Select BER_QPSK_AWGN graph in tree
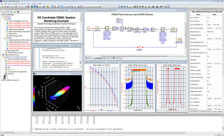Screen dimensions: 224x136 13,51
